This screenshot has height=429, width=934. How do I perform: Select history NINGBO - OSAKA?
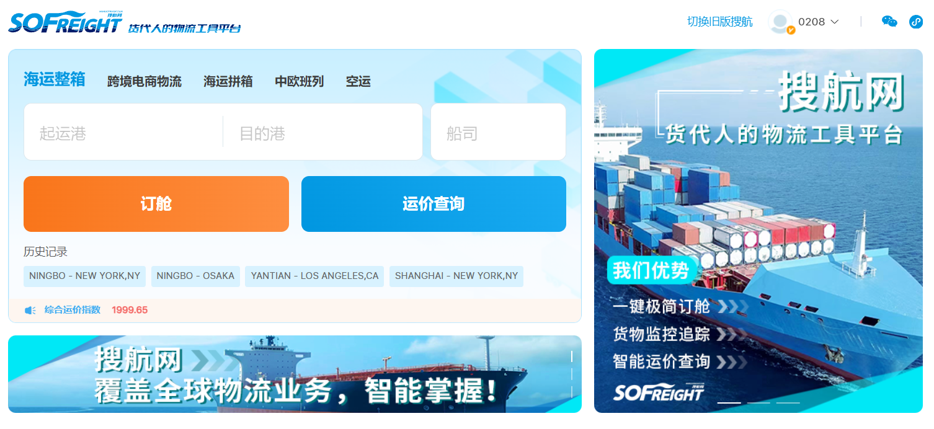coord(195,276)
